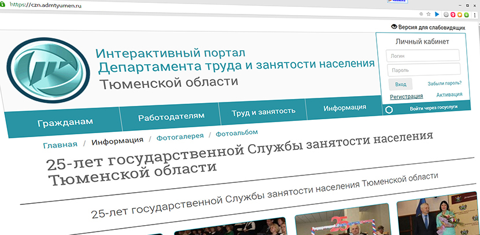Open the gray round extension icon
480x235 pixels.
point(446,14)
